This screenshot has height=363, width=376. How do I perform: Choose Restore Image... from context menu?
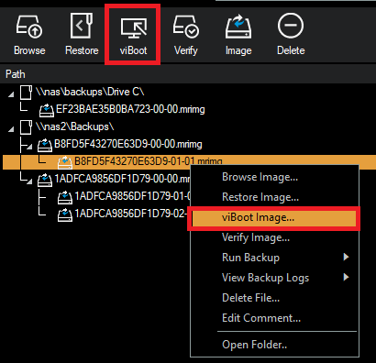tap(260, 197)
